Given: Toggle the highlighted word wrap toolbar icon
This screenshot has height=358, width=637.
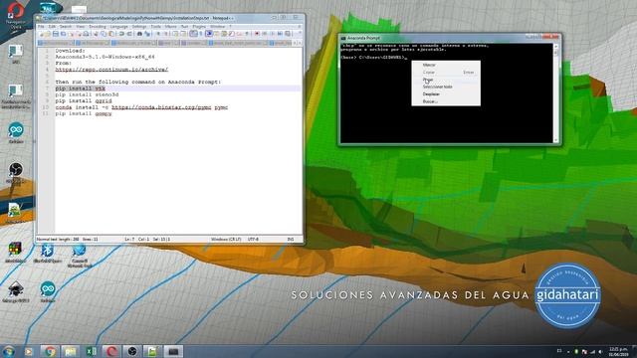Looking at the screenshot, I should pyautogui.click(x=193, y=34).
